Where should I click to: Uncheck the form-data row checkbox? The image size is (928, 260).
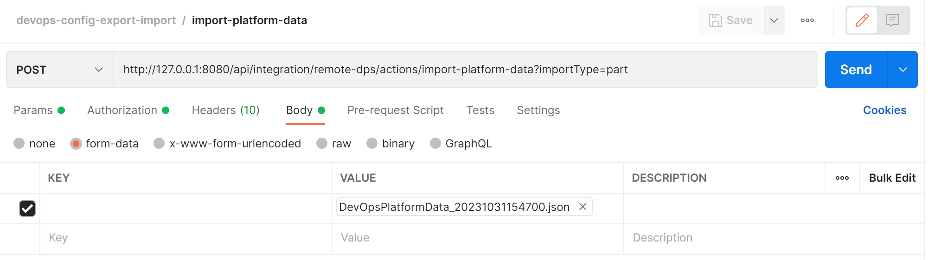27,209
